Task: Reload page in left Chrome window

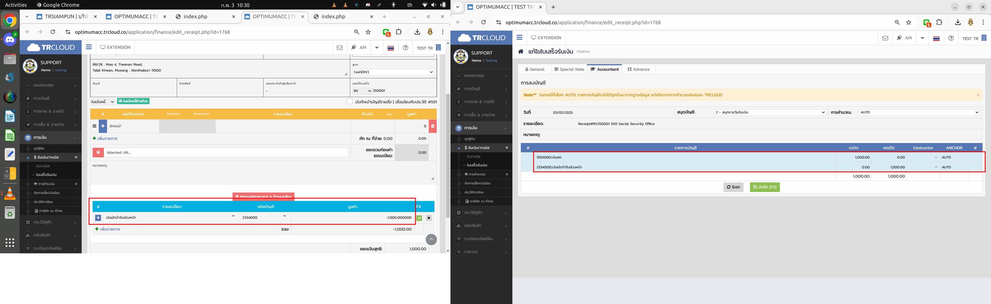Action: (x=53, y=32)
